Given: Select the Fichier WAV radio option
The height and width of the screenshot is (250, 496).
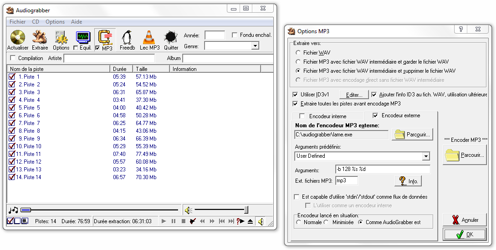Looking at the screenshot, I should pos(298,53).
